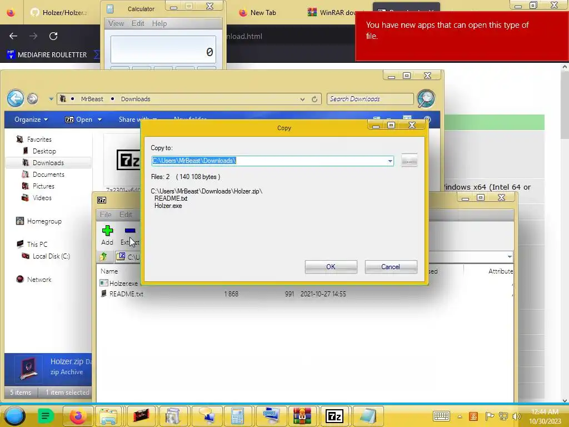Open File Explorer from the taskbar

[108, 416]
